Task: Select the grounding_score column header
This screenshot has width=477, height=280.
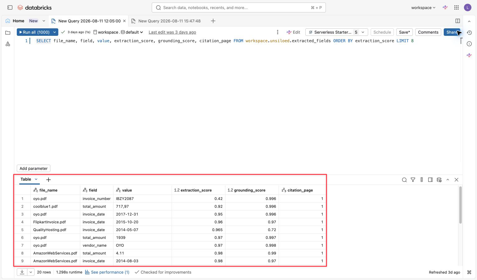Action: click(x=252, y=190)
